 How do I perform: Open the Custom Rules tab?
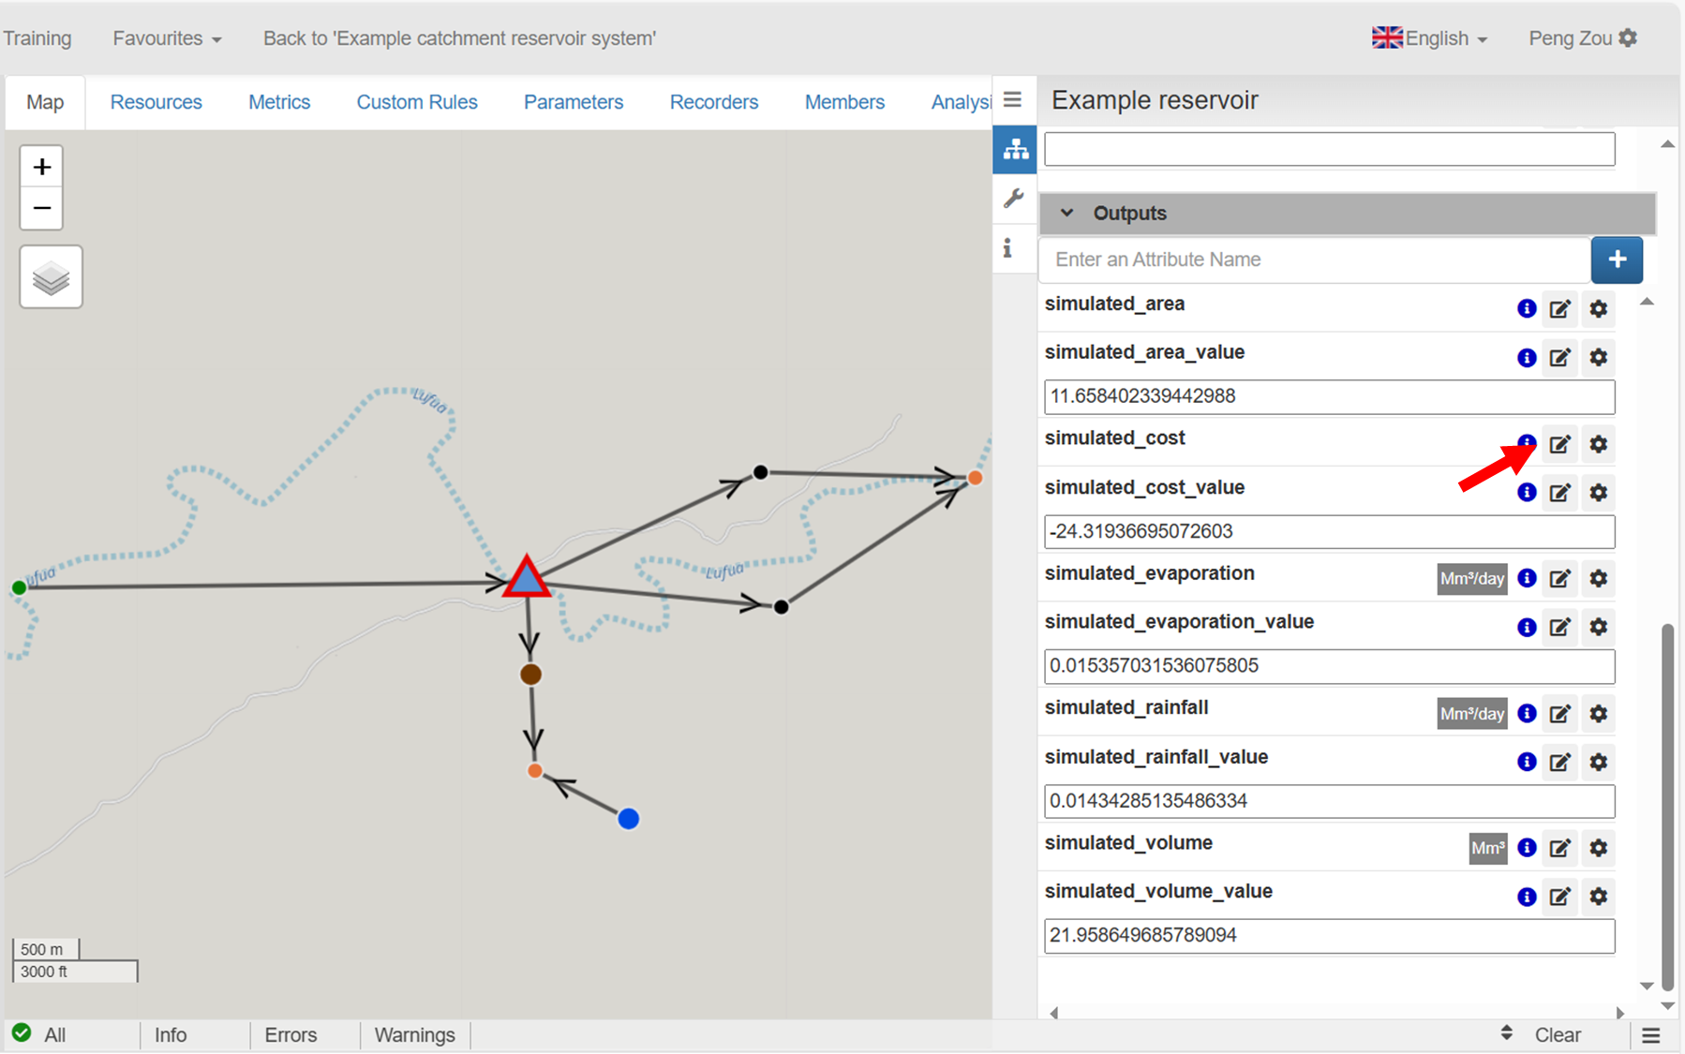click(x=416, y=102)
